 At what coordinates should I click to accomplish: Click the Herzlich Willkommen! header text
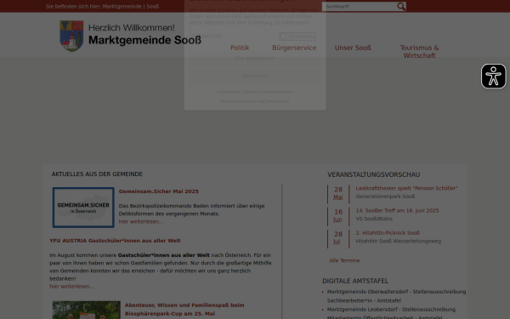[x=132, y=28]
